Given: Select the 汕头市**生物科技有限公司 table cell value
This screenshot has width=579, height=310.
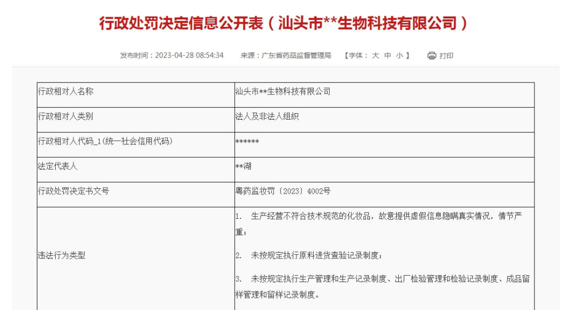Looking at the screenshot, I should [283, 92].
